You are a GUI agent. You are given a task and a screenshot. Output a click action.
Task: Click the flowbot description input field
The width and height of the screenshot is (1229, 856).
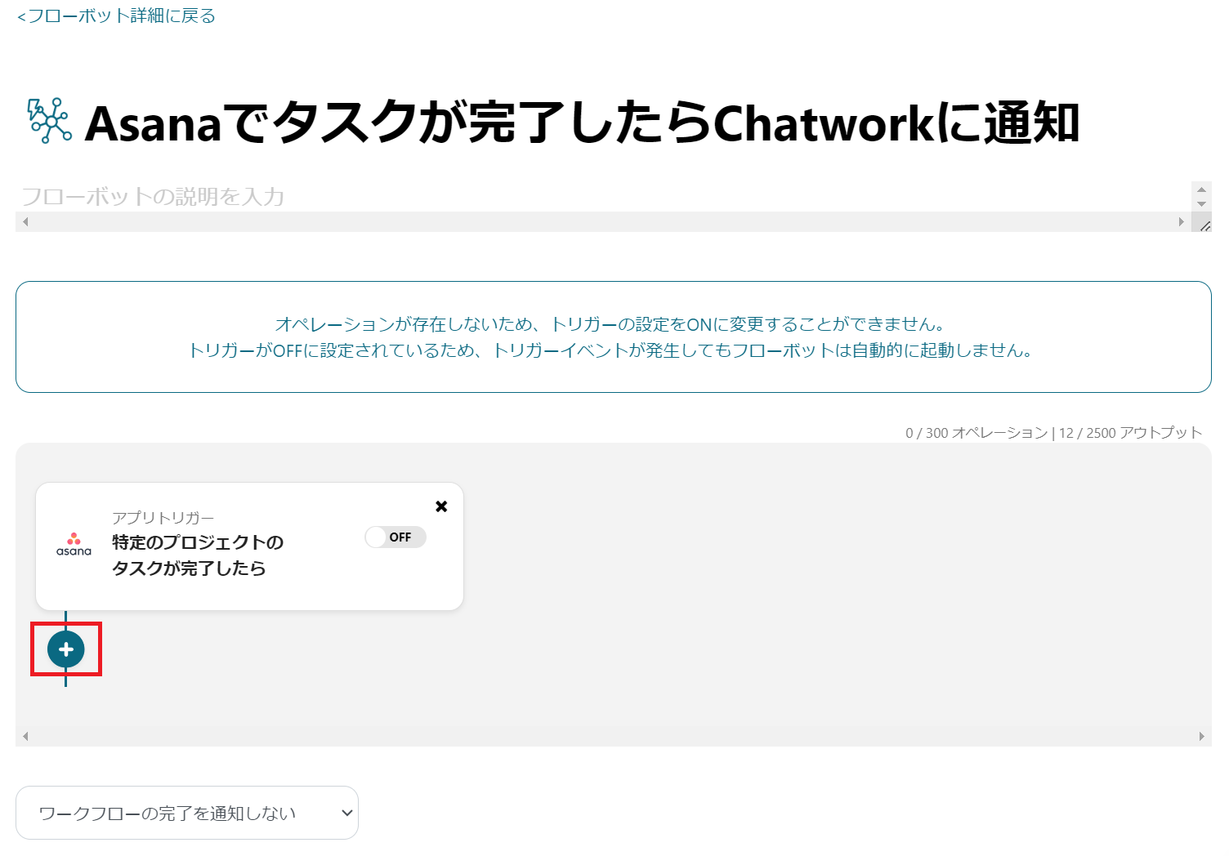[327, 196]
